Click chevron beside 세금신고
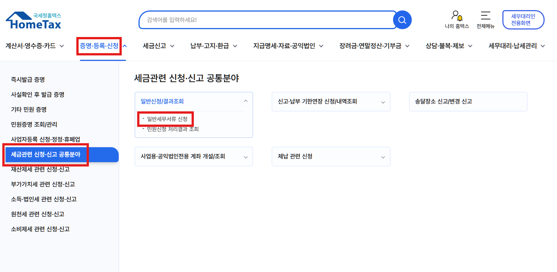This screenshot has height=272, width=557. pyautogui.click(x=172, y=46)
